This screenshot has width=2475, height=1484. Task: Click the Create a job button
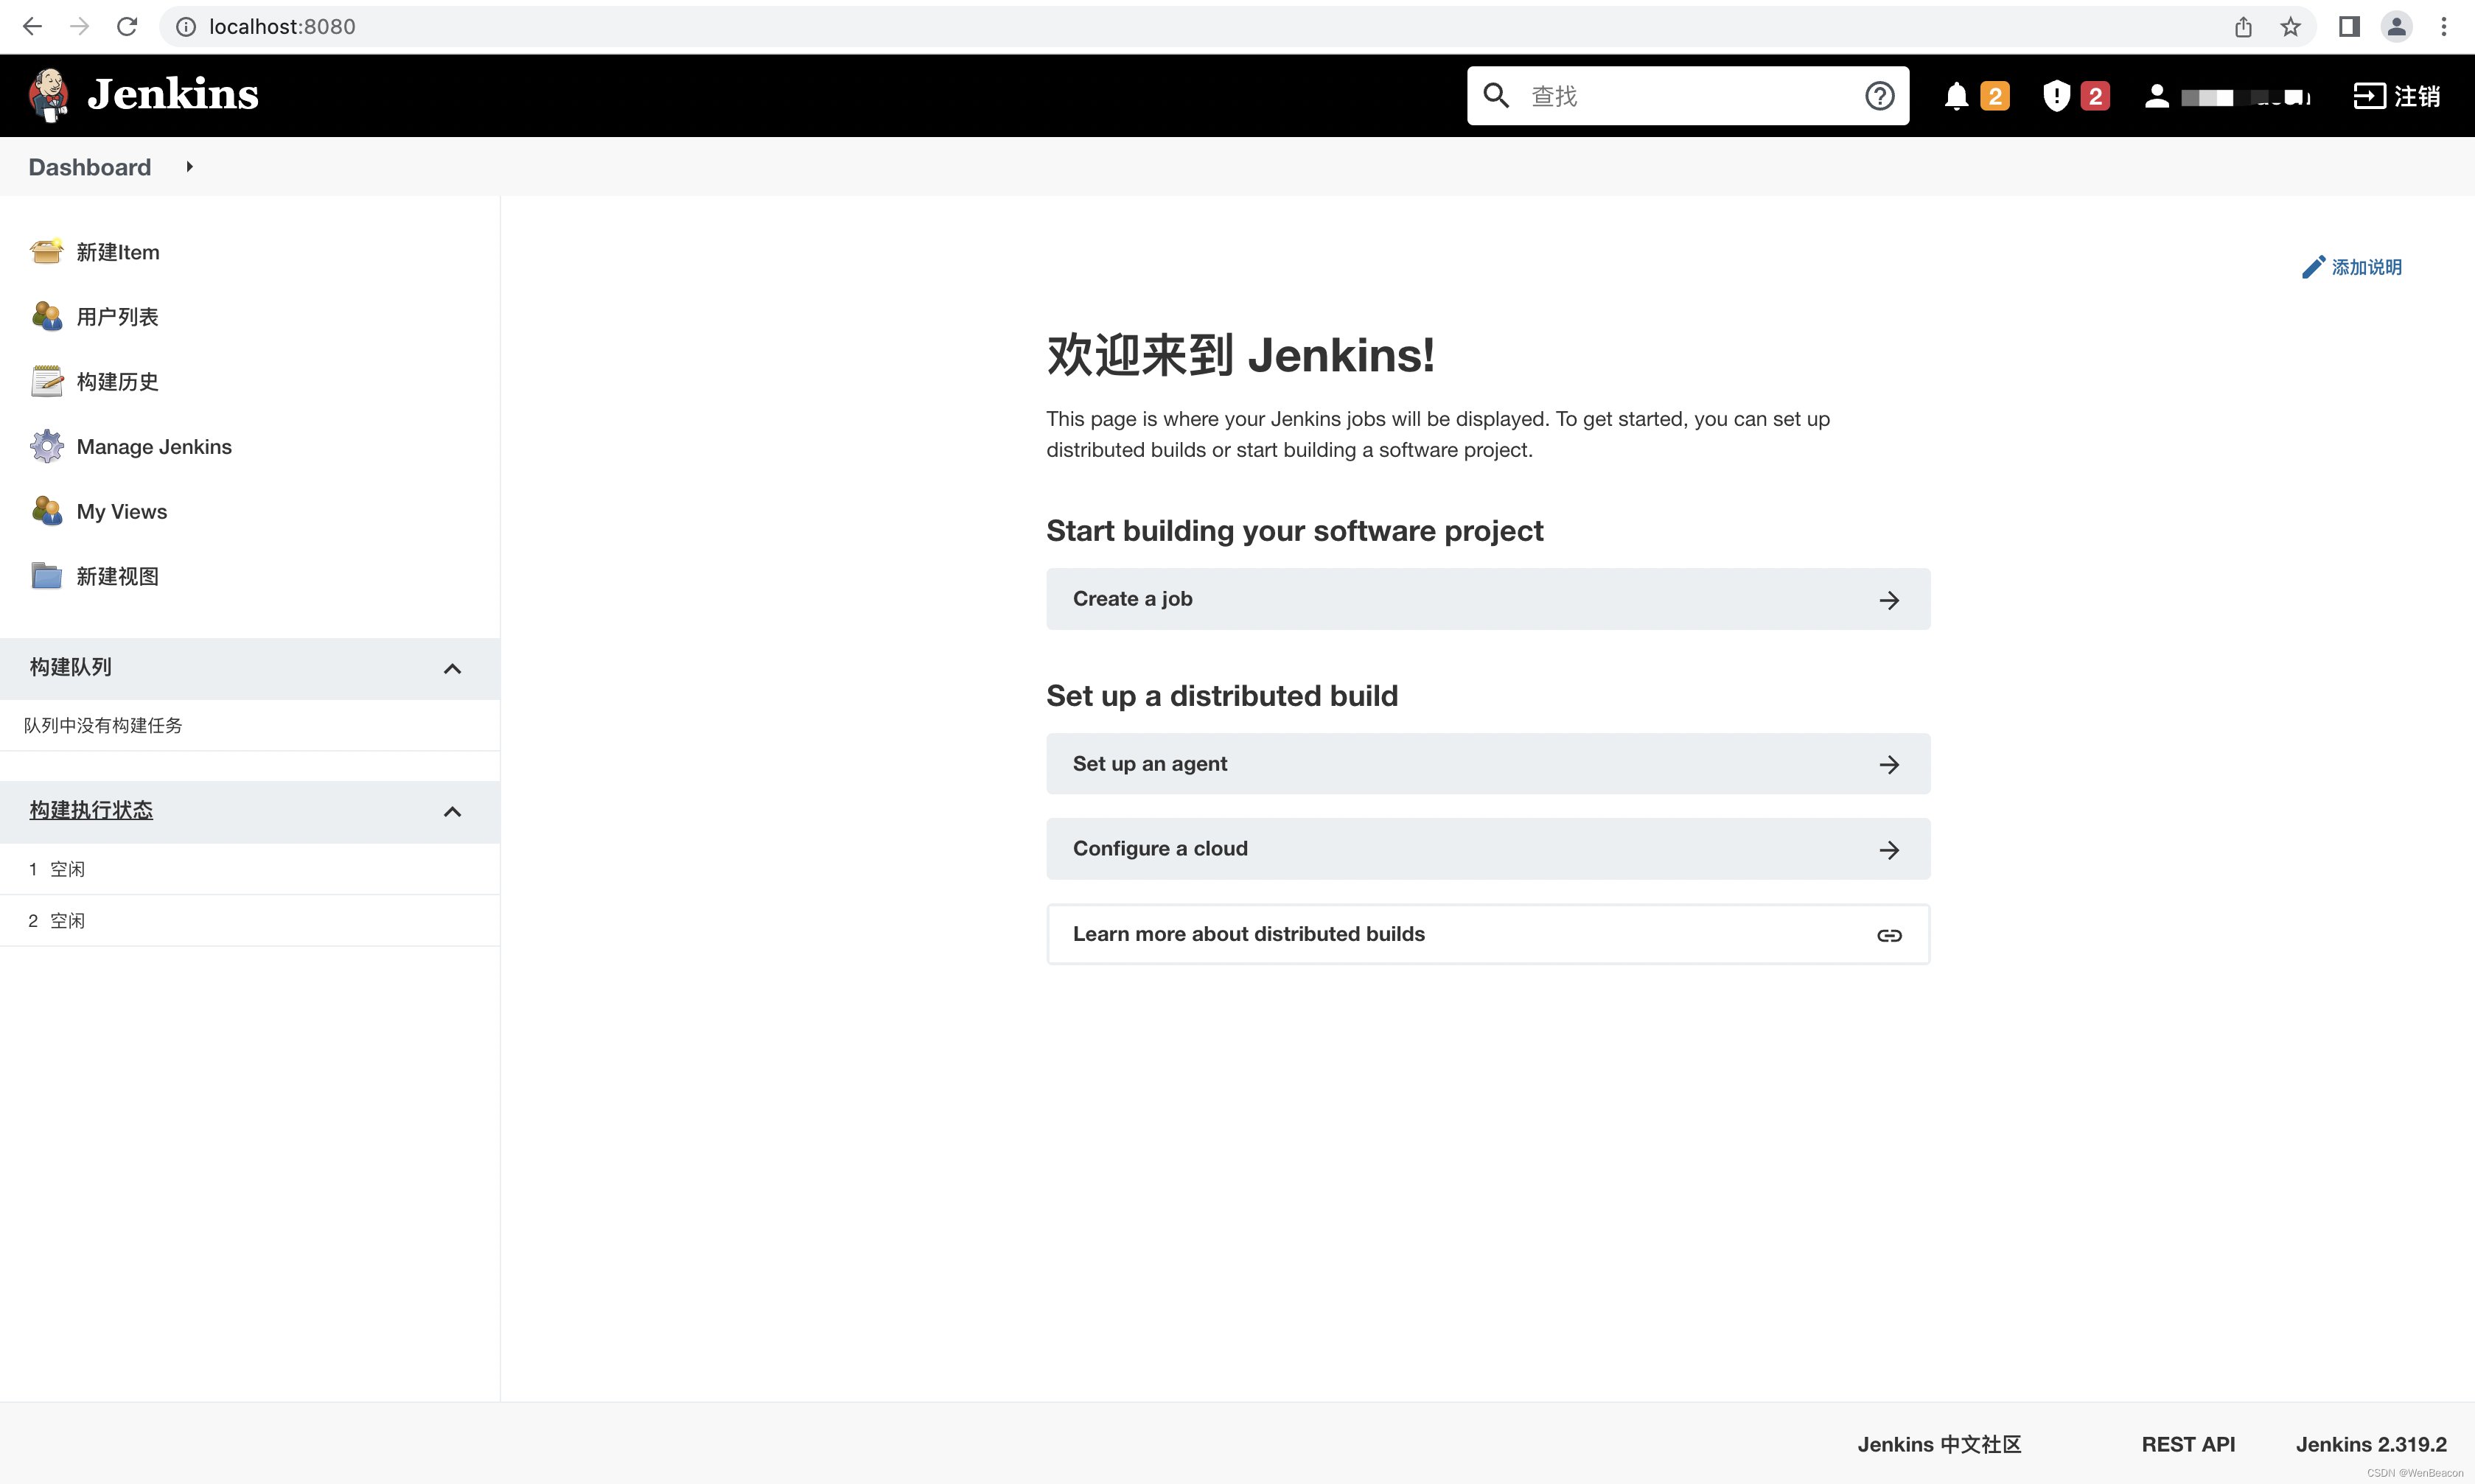1487,599
